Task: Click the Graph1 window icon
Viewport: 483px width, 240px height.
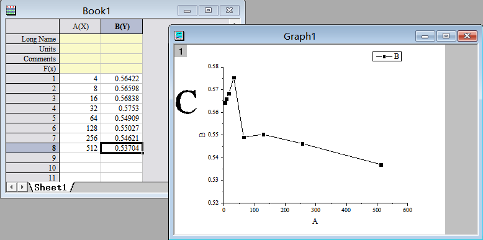Action: click(x=179, y=36)
